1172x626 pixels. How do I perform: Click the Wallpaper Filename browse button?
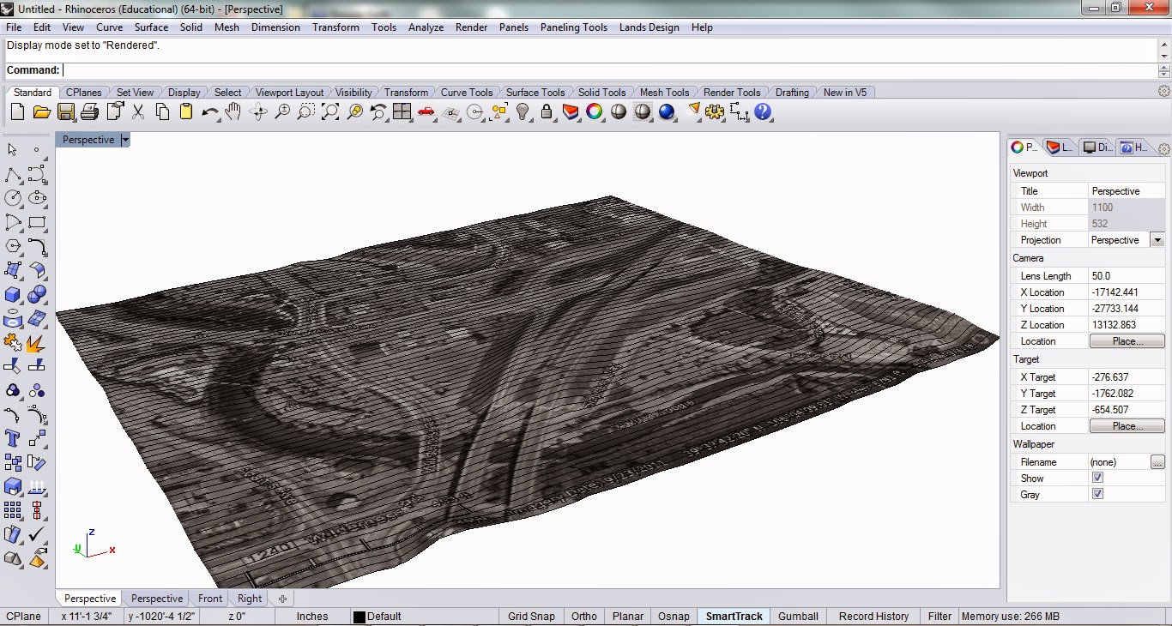click(1157, 462)
